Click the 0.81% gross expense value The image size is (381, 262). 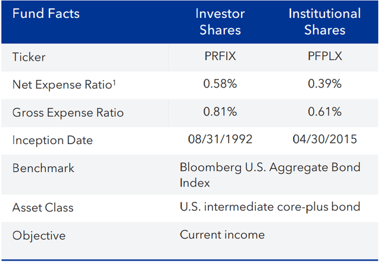click(x=220, y=113)
